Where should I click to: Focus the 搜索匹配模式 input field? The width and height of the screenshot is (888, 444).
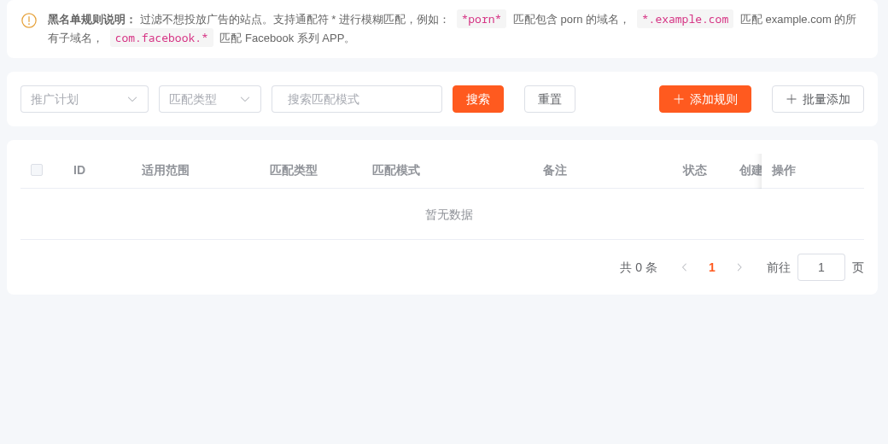pos(357,99)
